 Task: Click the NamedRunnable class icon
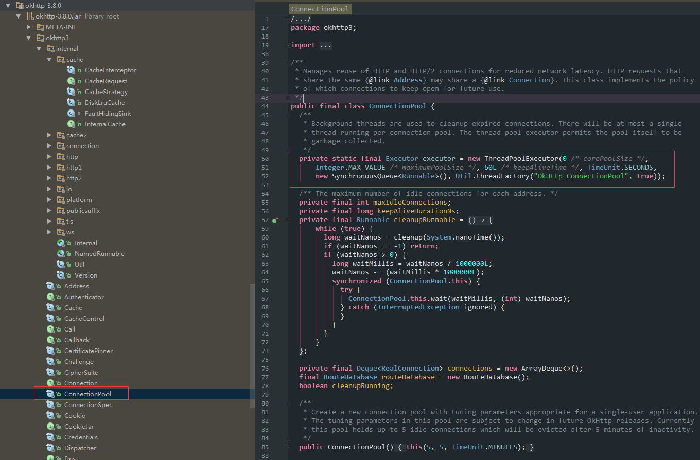(61, 254)
